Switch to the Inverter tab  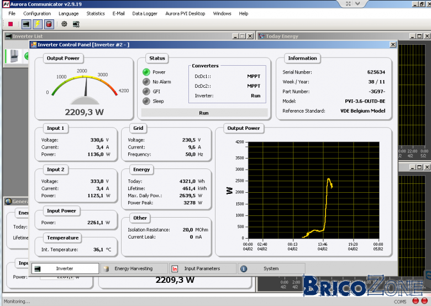pyautogui.click(x=65, y=268)
